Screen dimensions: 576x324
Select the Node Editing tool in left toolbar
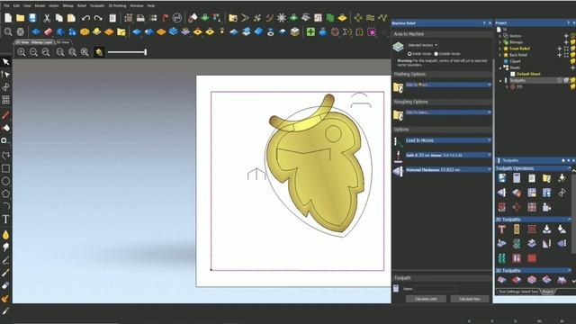pyautogui.click(x=5, y=75)
